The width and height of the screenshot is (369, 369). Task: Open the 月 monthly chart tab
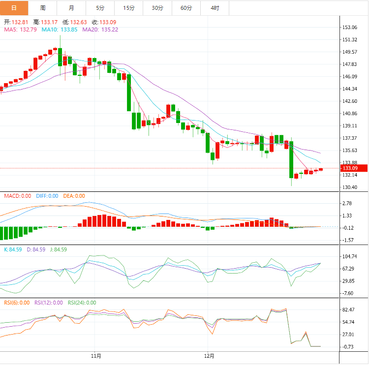[72, 8]
